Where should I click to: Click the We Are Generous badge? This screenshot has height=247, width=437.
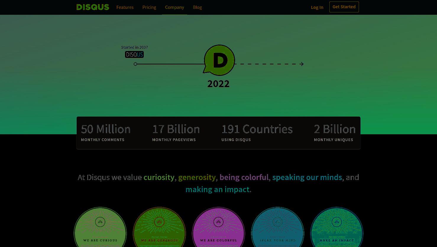pos(159,227)
